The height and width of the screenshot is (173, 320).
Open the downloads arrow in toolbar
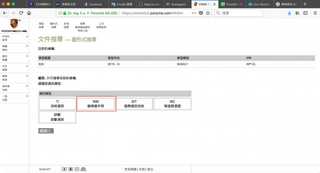click(289, 13)
